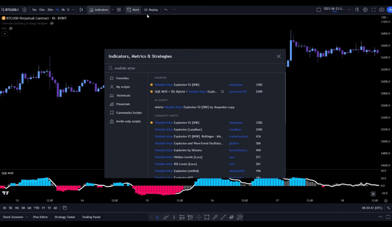Expand the favorite indicators dropdown arrow
Viewport: 392px width, 227px height.
pyautogui.click(x=112, y=10)
